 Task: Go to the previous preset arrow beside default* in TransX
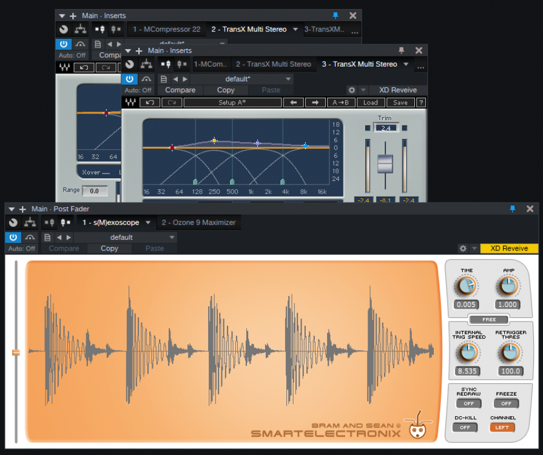[x=175, y=79]
